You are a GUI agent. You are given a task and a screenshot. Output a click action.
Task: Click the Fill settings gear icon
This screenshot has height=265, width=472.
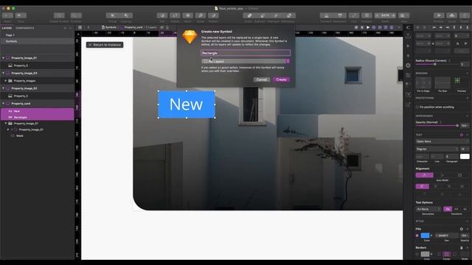pyautogui.click(x=462, y=229)
